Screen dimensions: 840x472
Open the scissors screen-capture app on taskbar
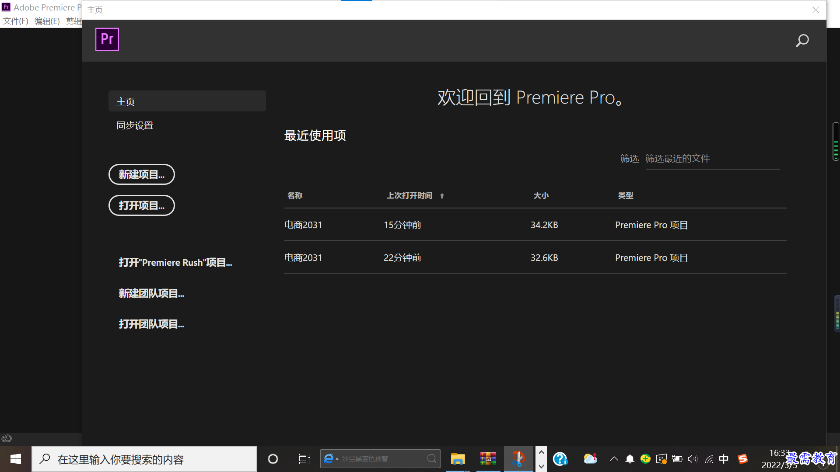coord(518,459)
